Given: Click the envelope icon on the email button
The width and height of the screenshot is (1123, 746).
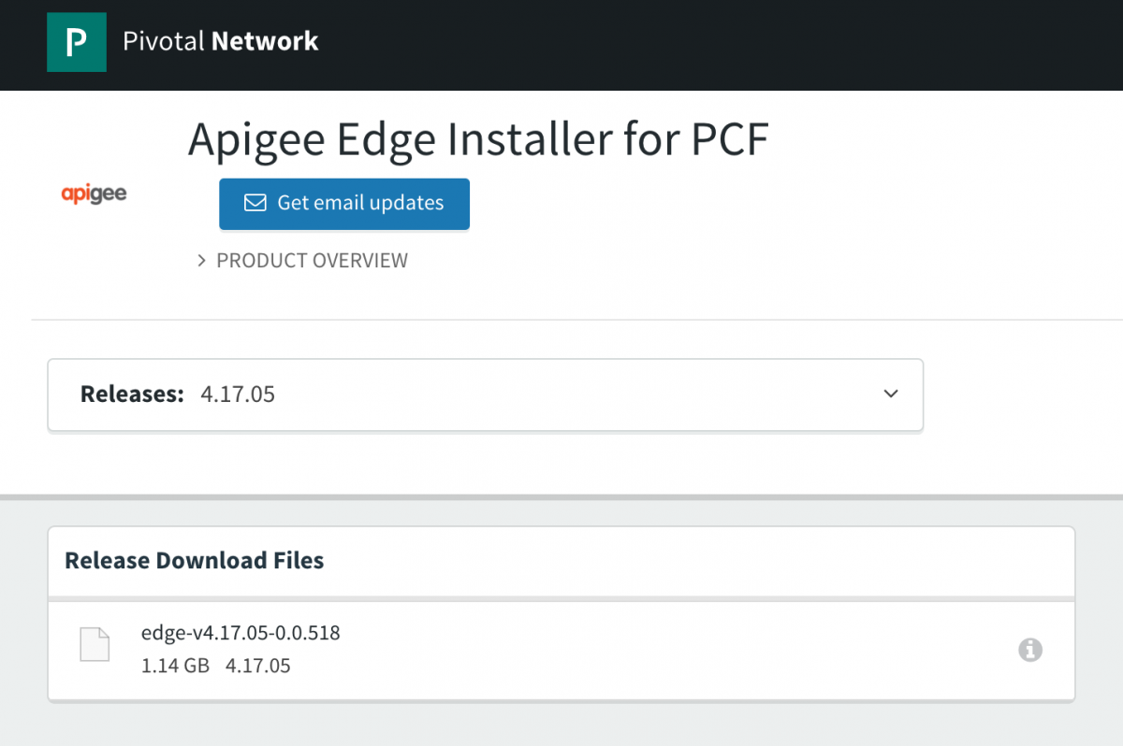Looking at the screenshot, I should [254, 203].
